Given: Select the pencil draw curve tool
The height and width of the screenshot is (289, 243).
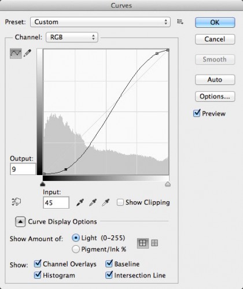Looking at the screenshot, I should click(27, 53).
